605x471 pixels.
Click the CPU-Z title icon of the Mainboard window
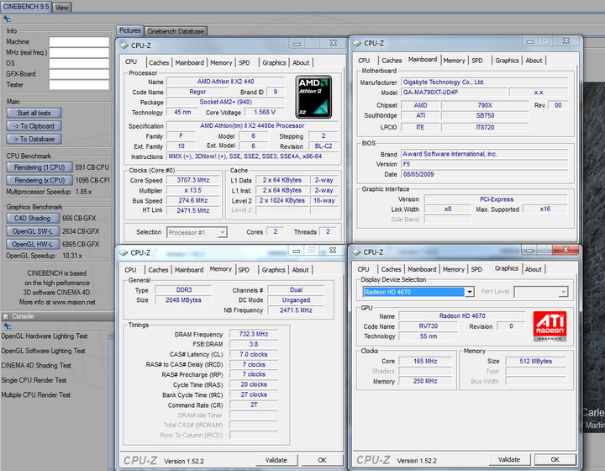point(357,43)
